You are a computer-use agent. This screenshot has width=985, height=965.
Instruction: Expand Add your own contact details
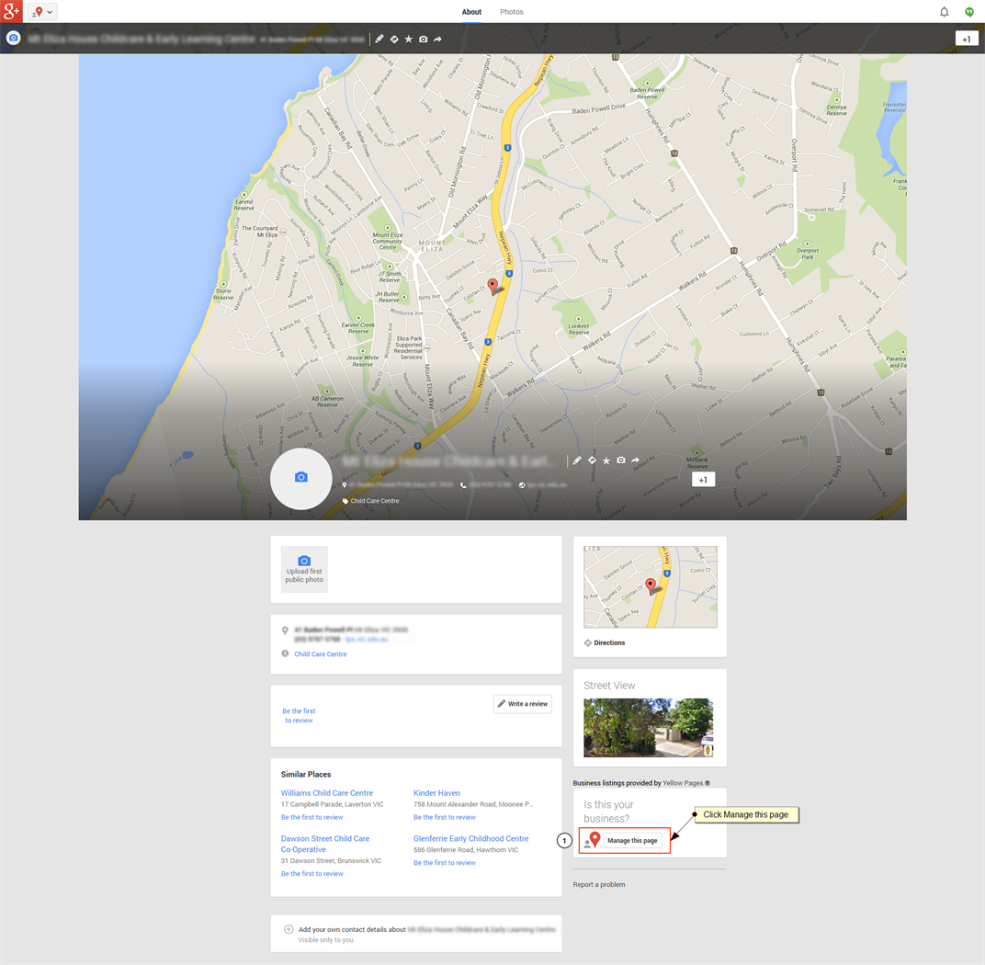tap(289, 929)
